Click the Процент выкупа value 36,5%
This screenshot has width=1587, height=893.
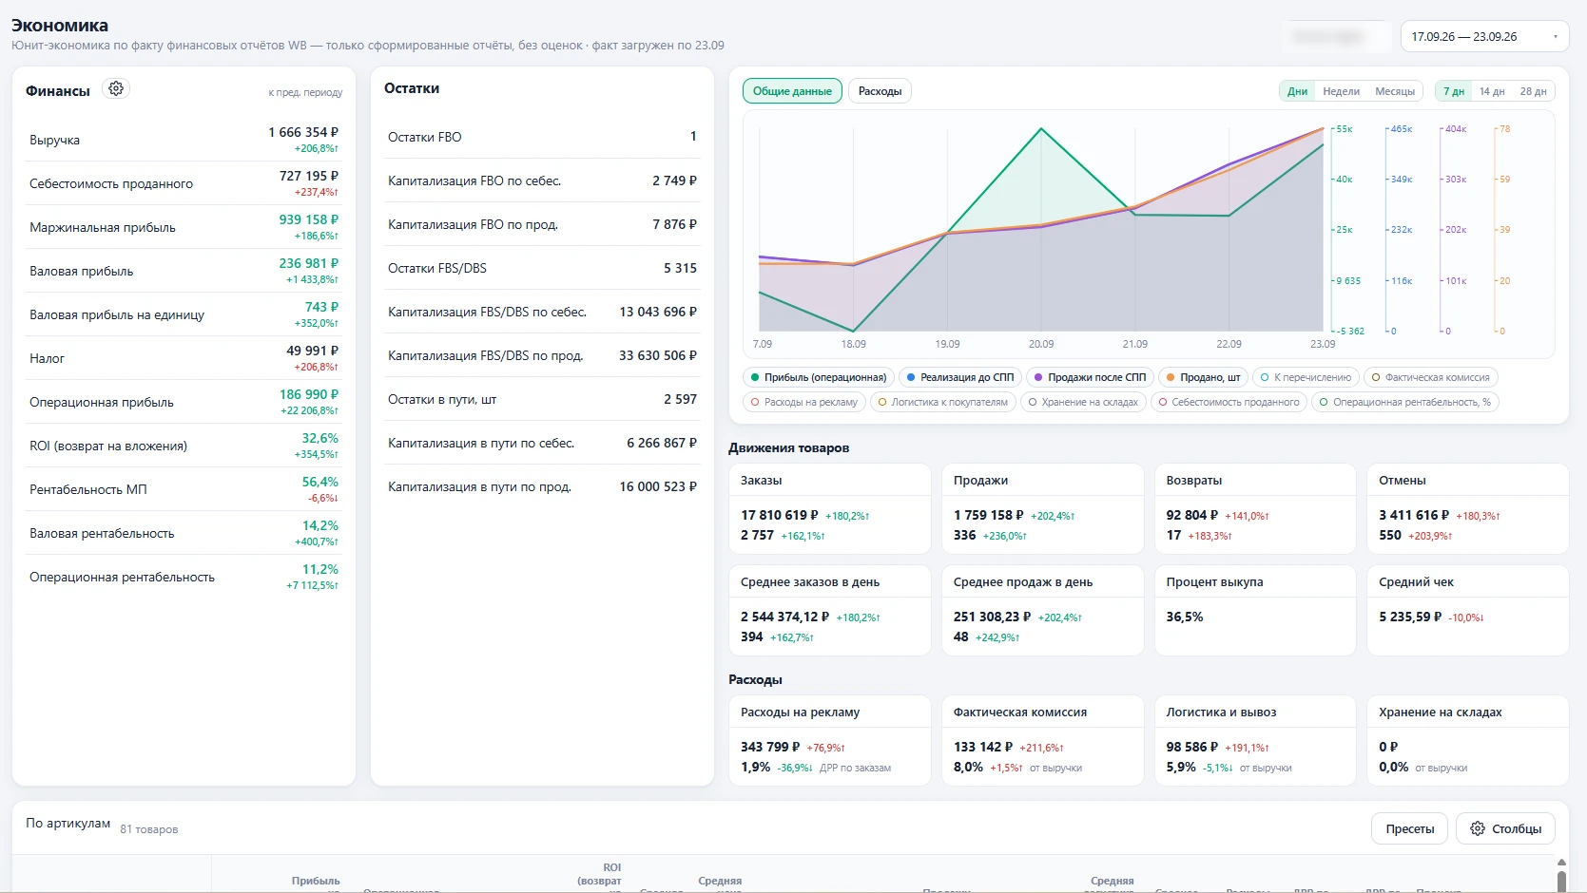[1185, 617]
